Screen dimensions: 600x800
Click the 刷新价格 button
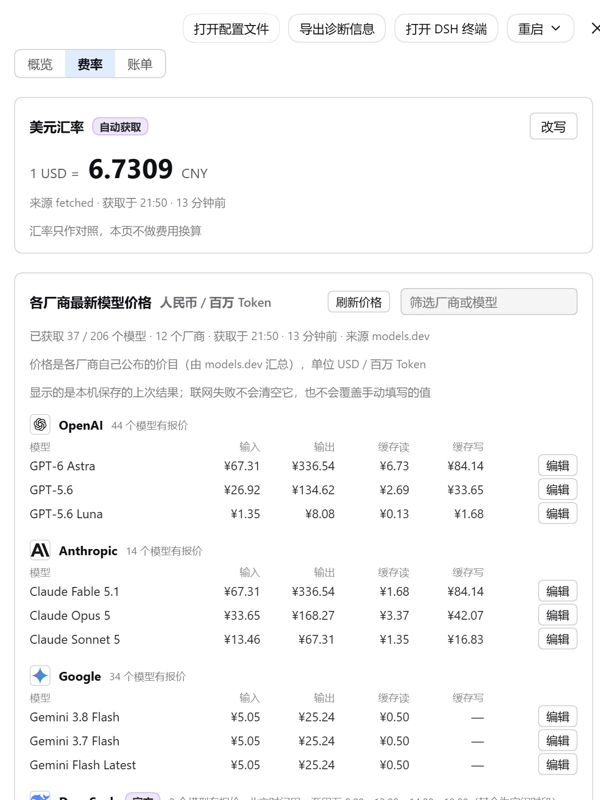(x=359, y=302)
